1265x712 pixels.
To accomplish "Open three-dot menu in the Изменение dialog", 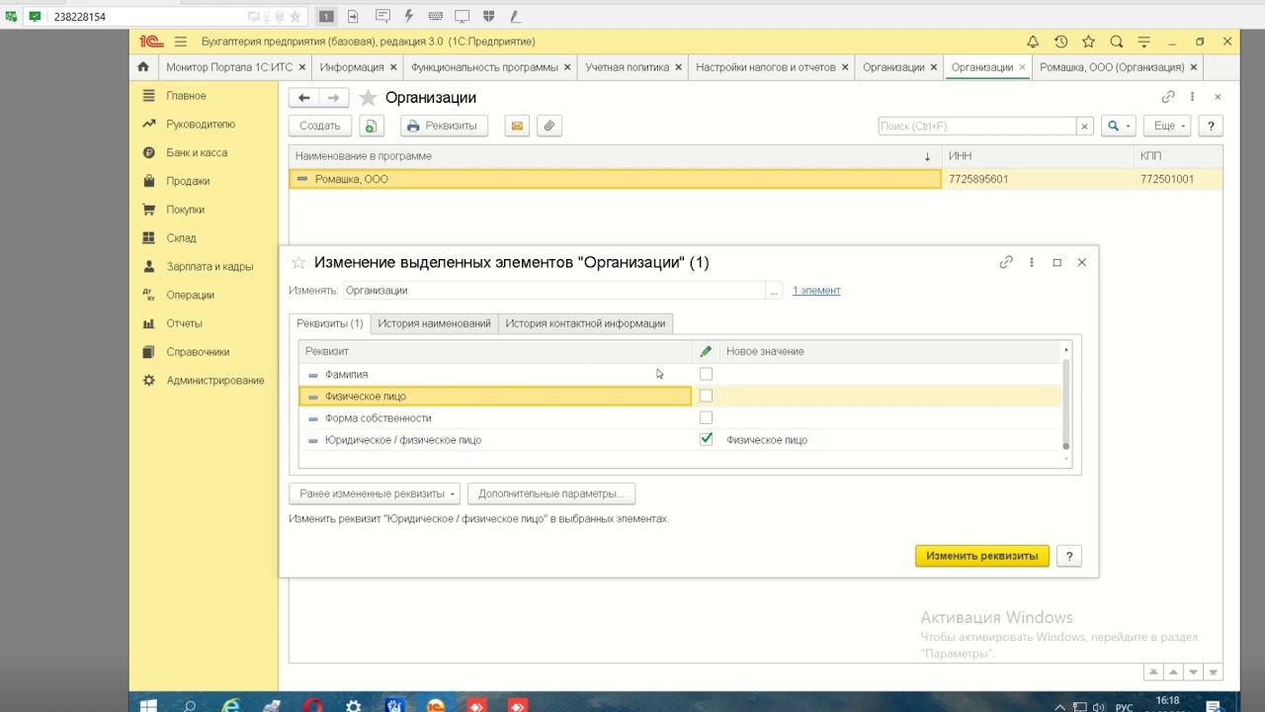I will (1032, 262).
